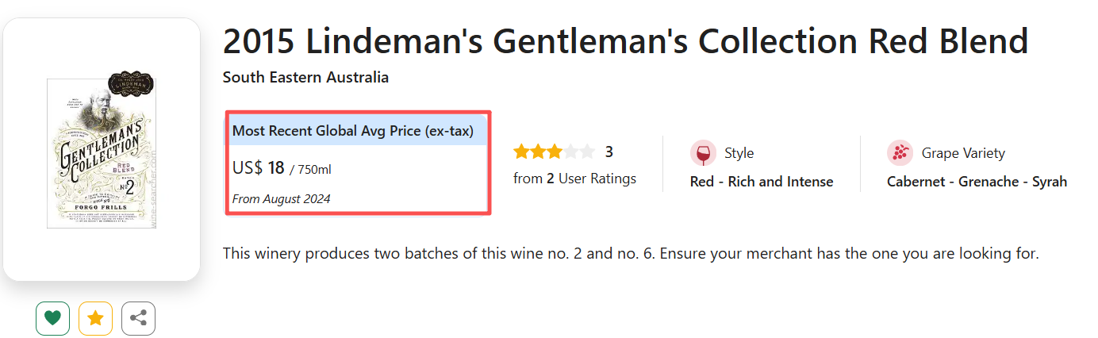
Task: Click the first gold rating star
Action: tap(521, 152)
